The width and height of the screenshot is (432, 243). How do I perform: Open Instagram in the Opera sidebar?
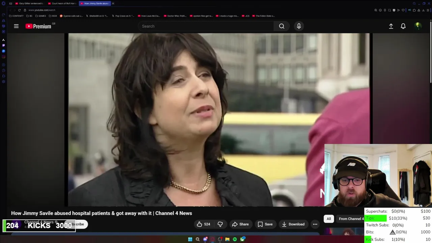tap(3, 57)
